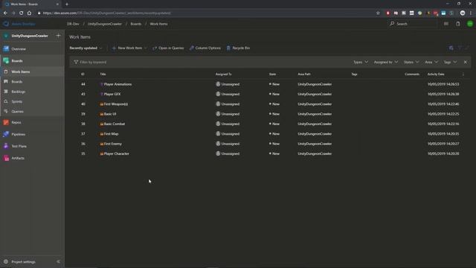This screenshot has width=476, height=268.
Task: Open work item Basic Combat
Action: click(115, 124)
